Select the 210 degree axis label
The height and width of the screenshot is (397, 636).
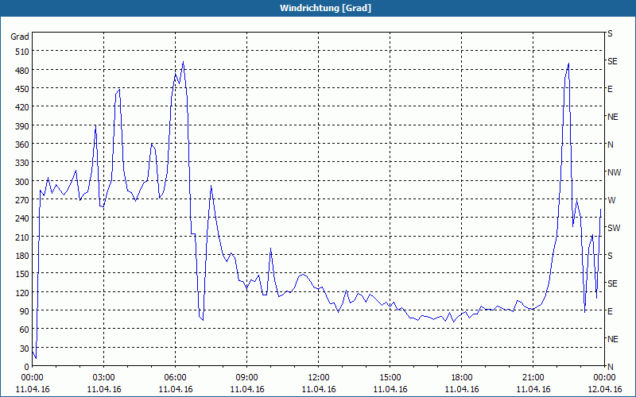22,237
